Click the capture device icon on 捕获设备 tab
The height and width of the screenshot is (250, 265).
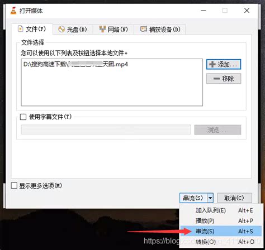coord(144,29)
